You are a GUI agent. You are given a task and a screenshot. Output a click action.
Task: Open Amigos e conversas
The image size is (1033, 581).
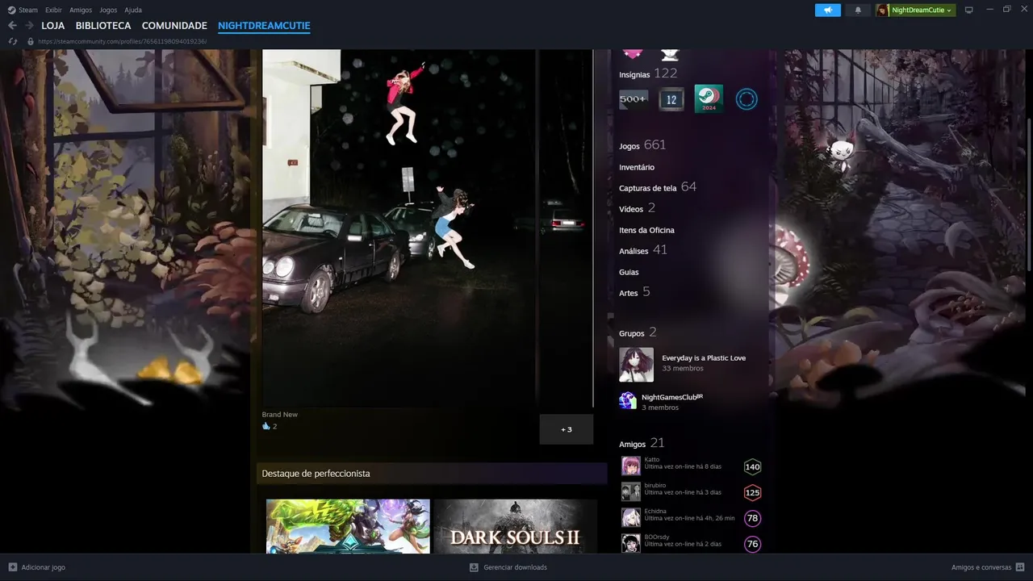[x=988, y=567]
